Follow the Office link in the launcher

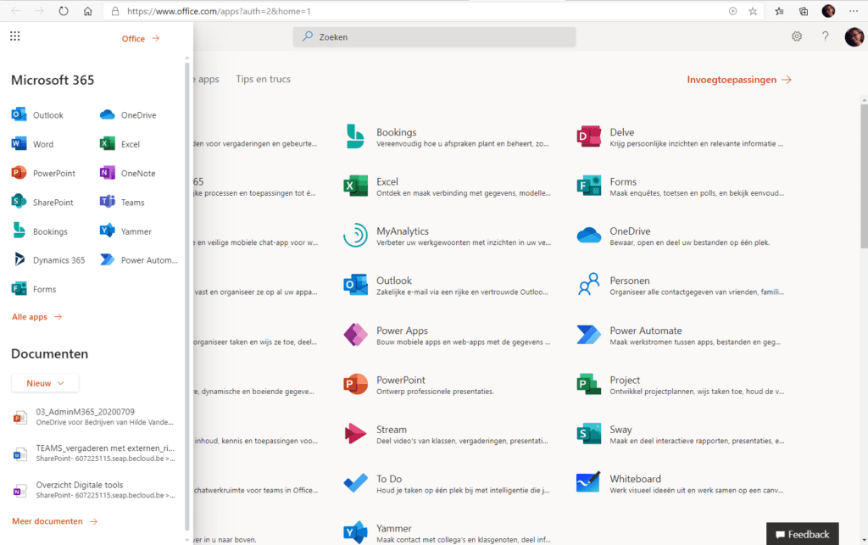pos(141,39)
